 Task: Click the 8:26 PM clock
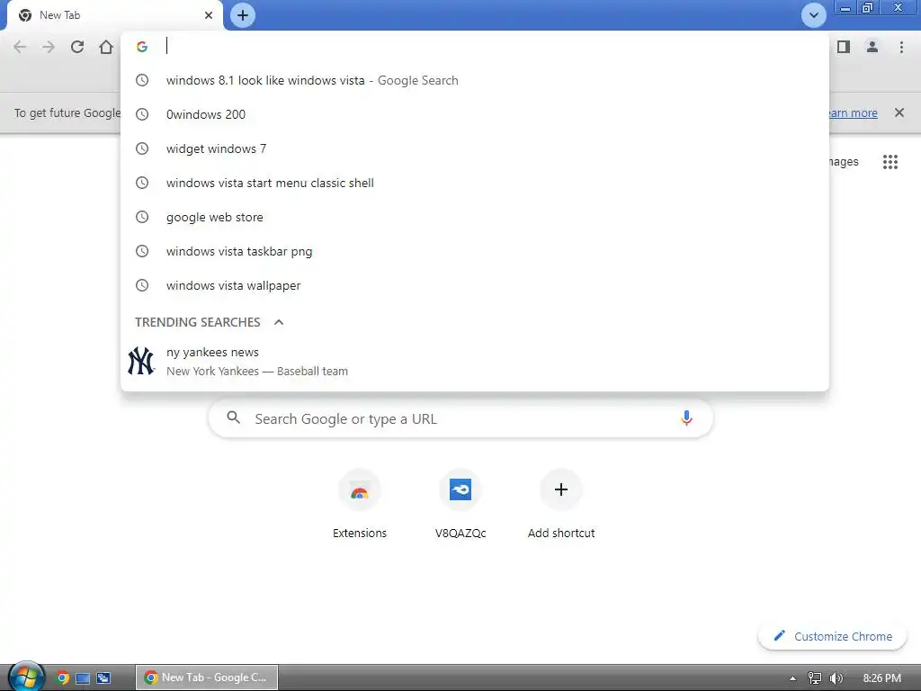881,678
